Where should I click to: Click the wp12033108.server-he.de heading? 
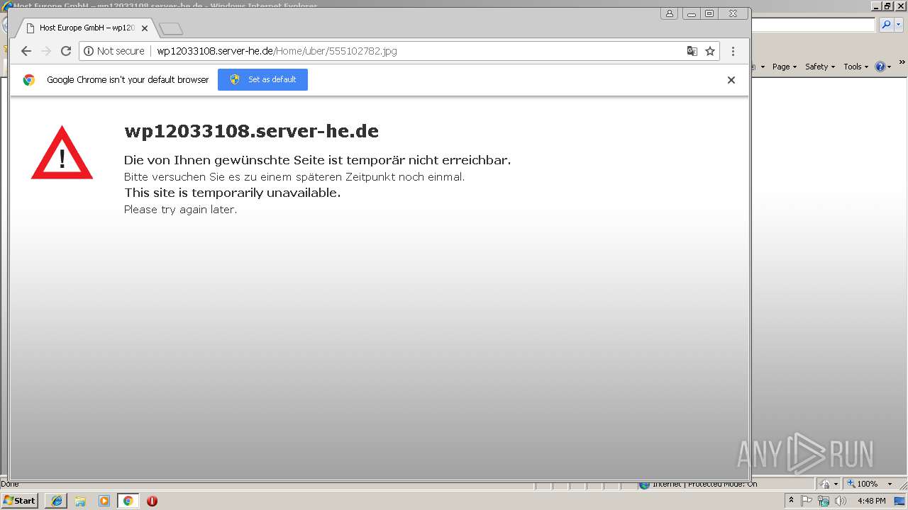pyautogui.click(x=251, y=131)
